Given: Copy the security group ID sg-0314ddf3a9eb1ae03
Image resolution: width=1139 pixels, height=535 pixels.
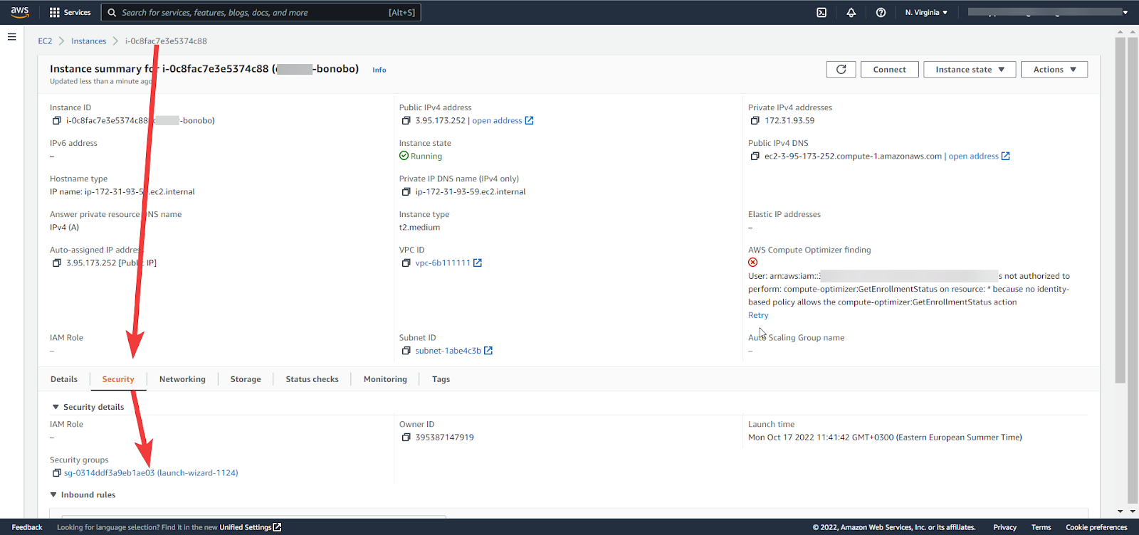Looking at the screenshot, I should coord(56,473).
